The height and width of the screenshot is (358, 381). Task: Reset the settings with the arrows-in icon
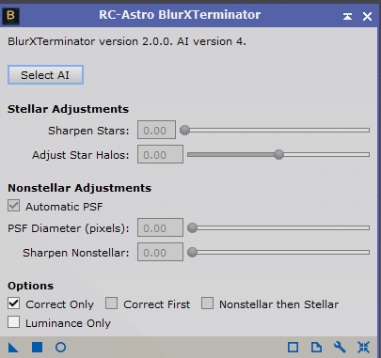363,348
